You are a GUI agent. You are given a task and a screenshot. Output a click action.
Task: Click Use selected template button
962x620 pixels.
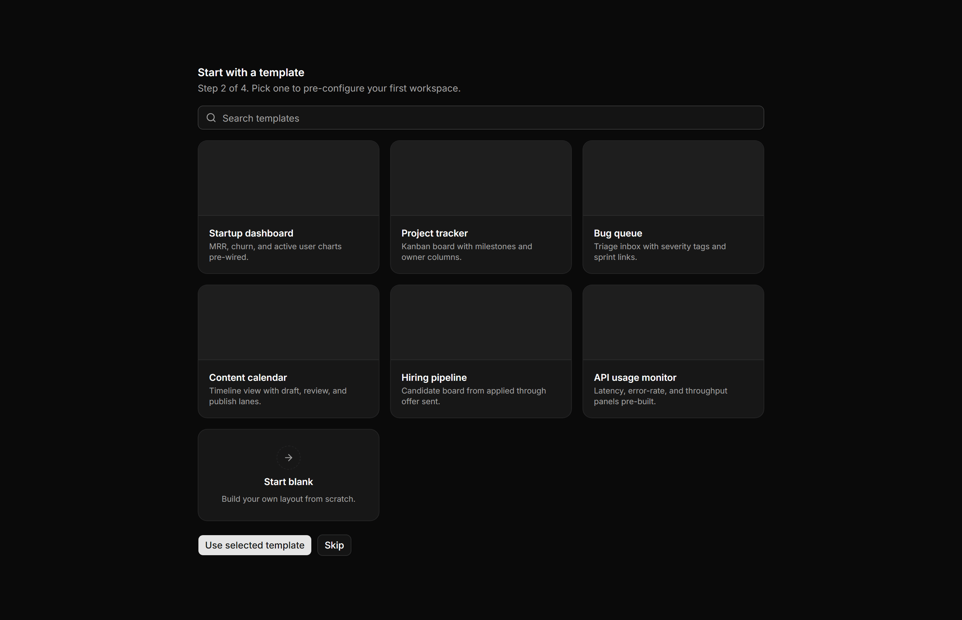coord(255,545)
